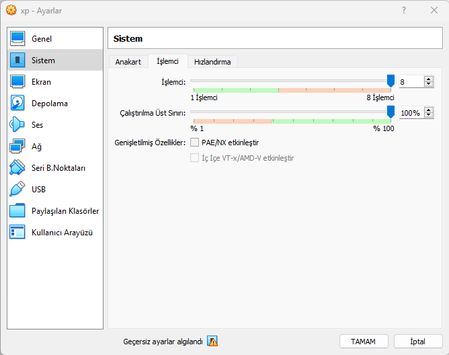Switch to the Hızlandırma tab
This screenshot has height=355, width=449.
coord(212,62)
